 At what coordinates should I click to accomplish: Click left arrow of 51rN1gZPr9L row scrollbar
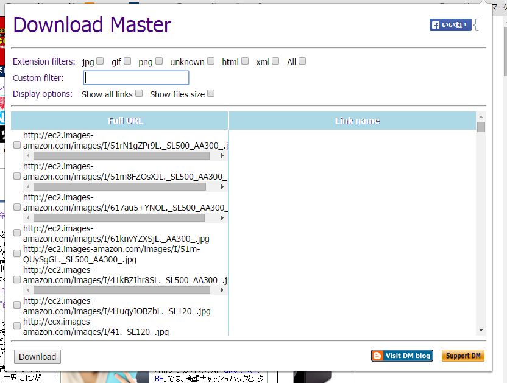click(28, 156)
